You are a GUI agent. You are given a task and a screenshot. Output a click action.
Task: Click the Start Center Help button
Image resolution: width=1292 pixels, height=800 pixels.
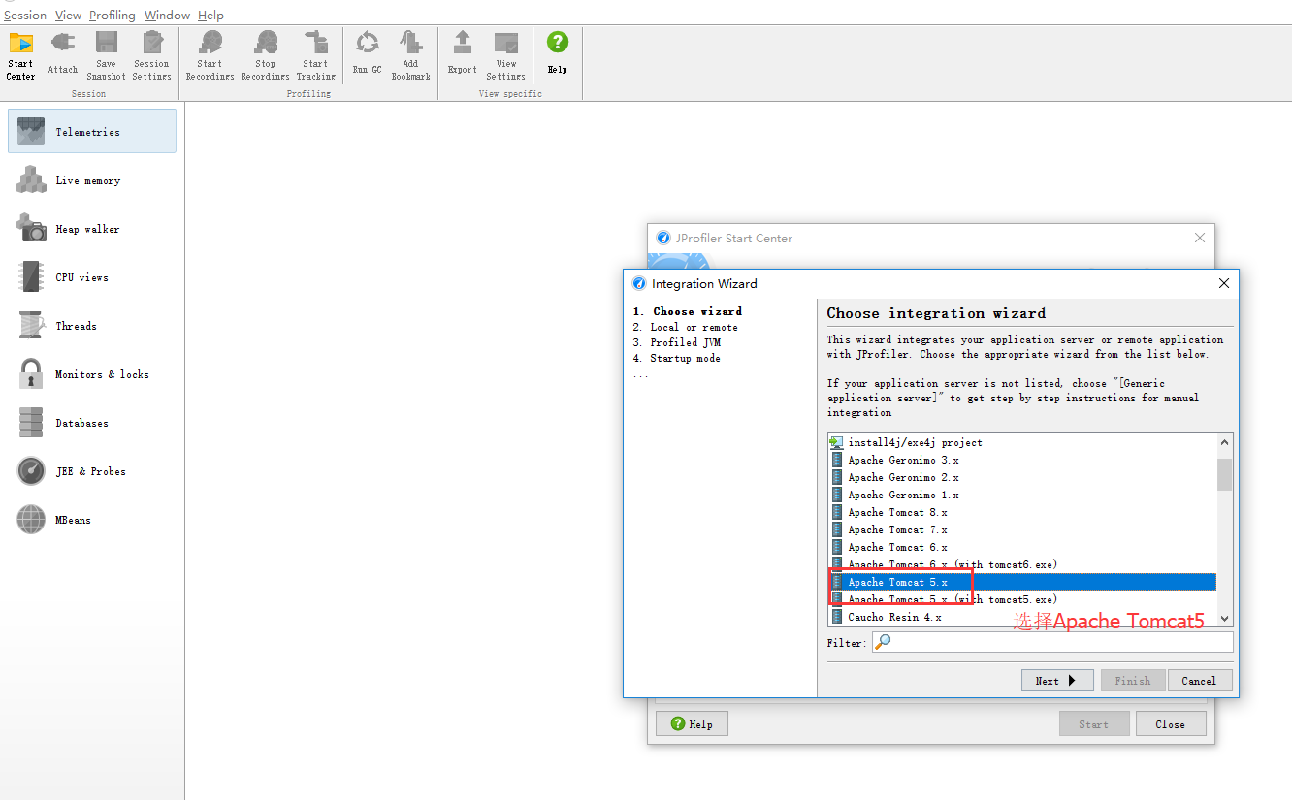(x=693, y=724)
